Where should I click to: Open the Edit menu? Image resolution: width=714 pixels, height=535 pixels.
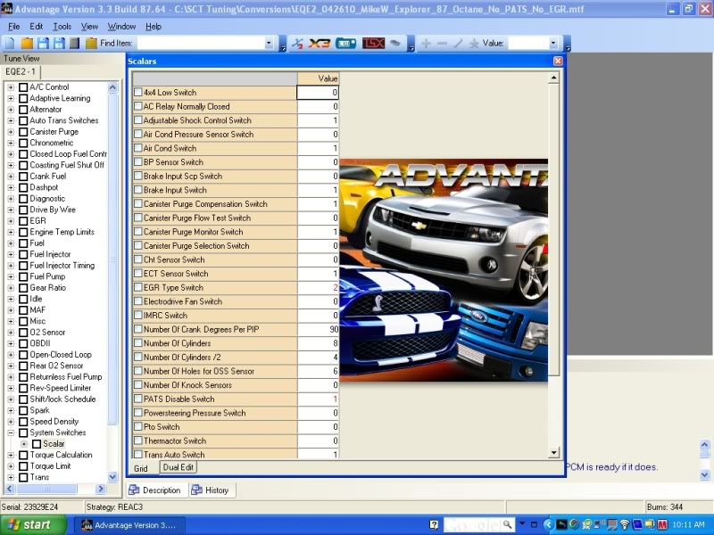tap(36, 27)
